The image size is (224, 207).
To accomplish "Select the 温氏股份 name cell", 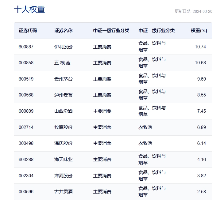I will coord(63,143).
